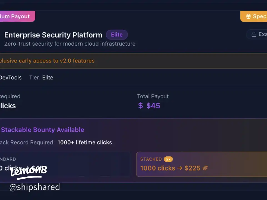Click the Tier: Elite label
This screenshot has height=200, width=267.
(41, 78)
